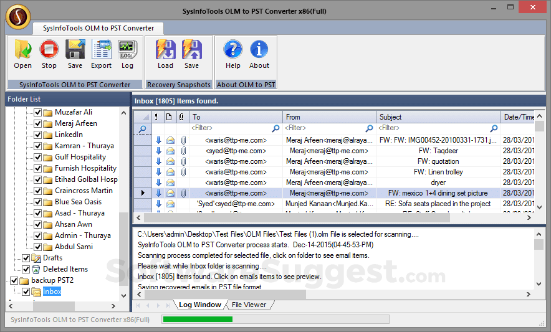This screenshot has height=332, width=551.
Task: Click Save in Recovery Snapshots group
Action: tap(191, 50)
